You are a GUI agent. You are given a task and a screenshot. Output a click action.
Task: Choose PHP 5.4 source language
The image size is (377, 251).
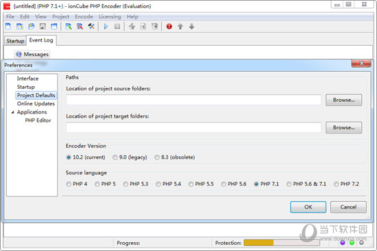pyautogui.click(x=169, y=184)
